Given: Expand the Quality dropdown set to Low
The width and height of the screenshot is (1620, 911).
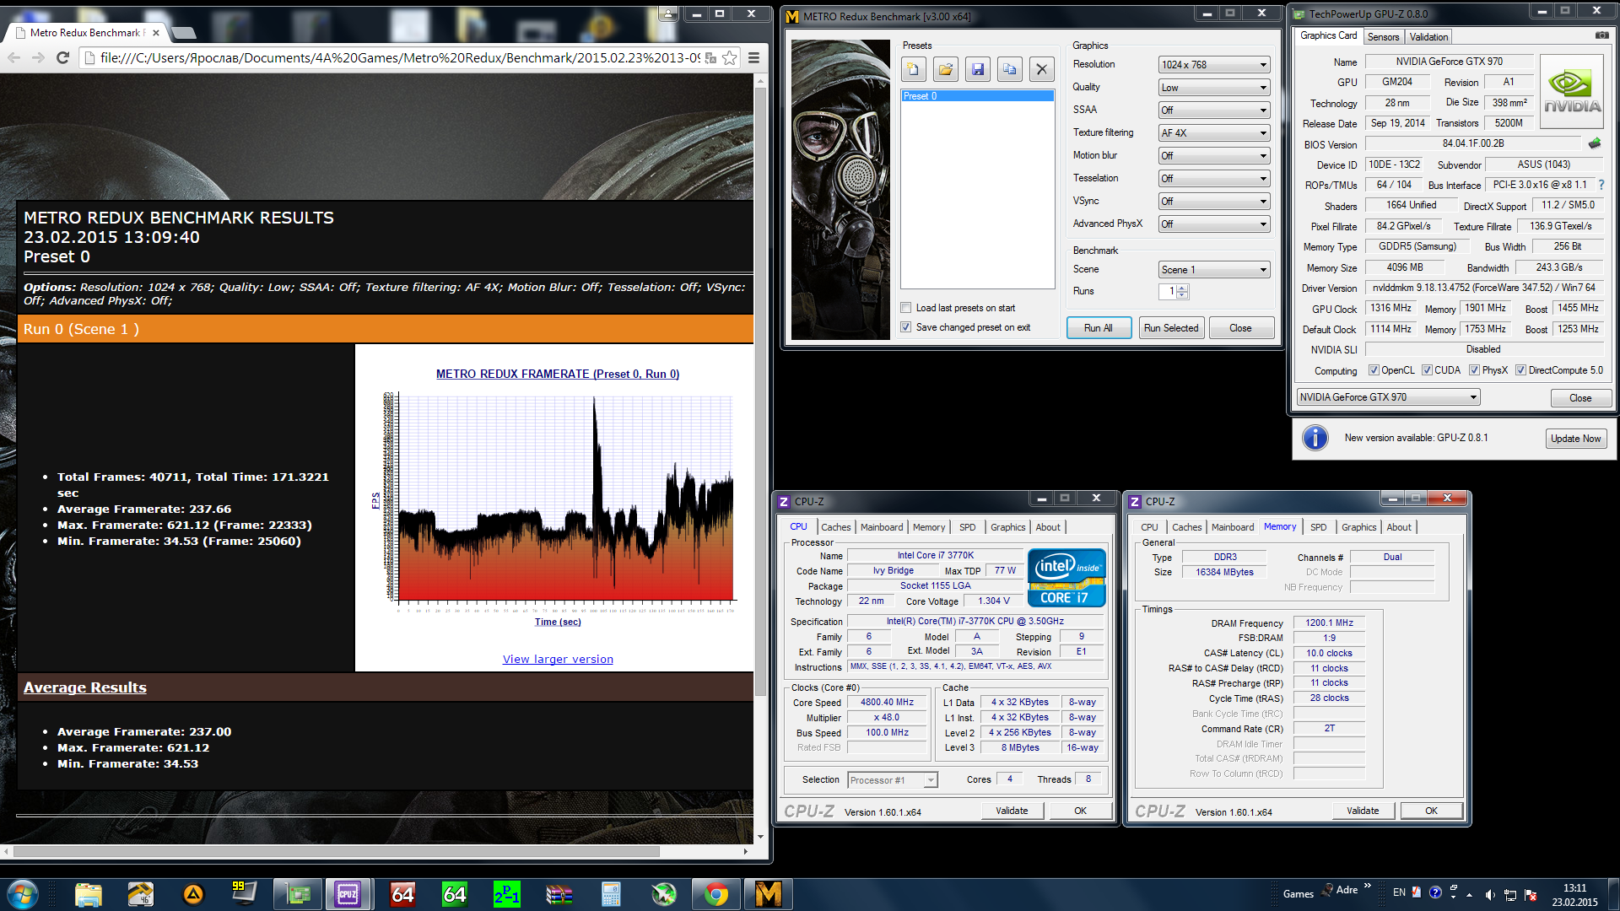Looking at the screenshot, I should tap(1213, 88).
